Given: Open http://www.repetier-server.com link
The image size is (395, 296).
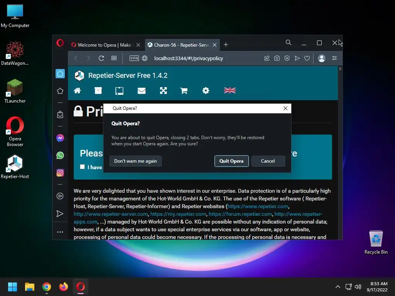Looking at the screenshot, I should coord(111,214).
